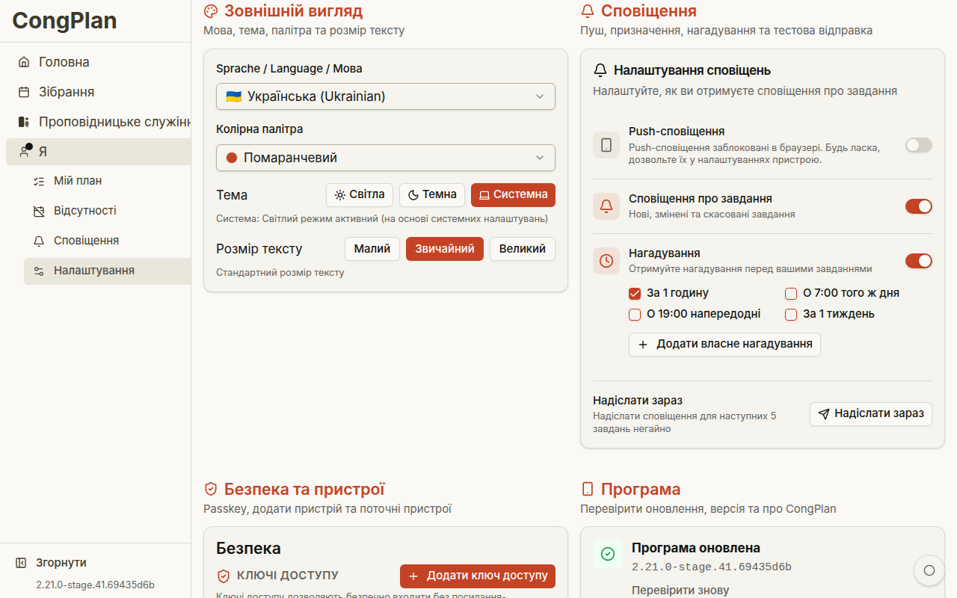957x598 pixels.
Task: Click the checklist icon beside Мій план
Action: (x=39, y=181)
